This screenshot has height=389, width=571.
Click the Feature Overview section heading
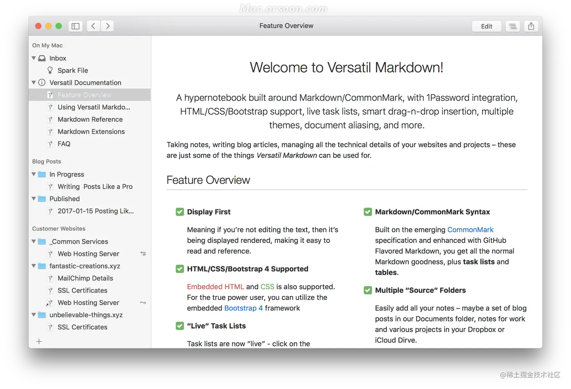[x=208, y=180]
